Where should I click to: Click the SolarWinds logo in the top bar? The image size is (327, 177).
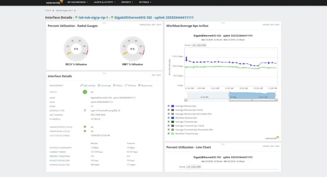(x=55, y=2)
